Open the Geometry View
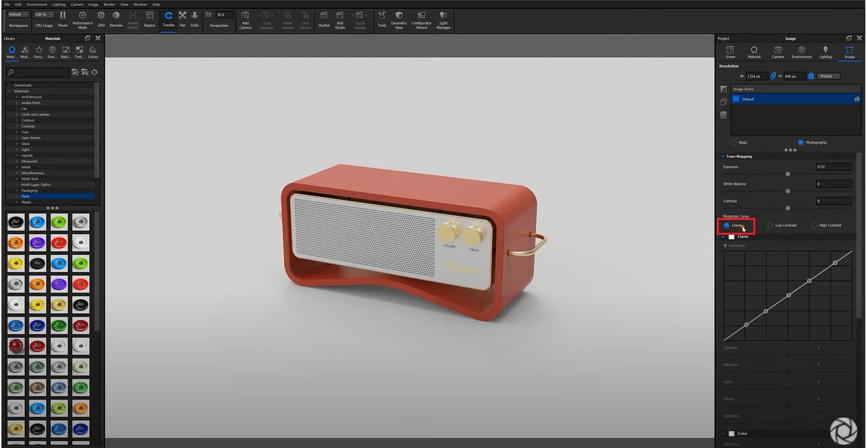The width and height of the screenshot is (866, 448). (x=398, y=18)
